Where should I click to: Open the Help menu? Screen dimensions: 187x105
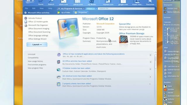pos(50,8)
